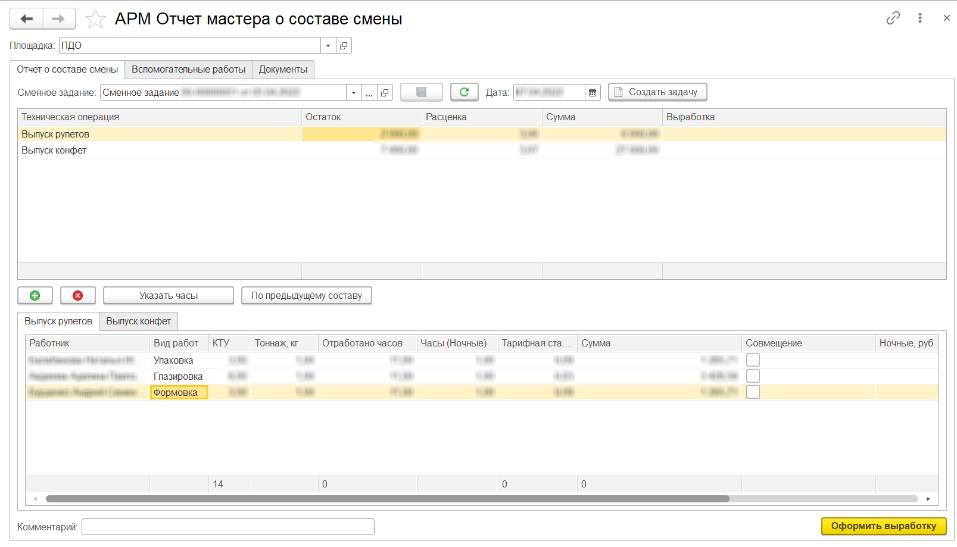Click the horizontal scrollbar under workers table
This screenshot has height=547, width=957.
pos(387,499)
